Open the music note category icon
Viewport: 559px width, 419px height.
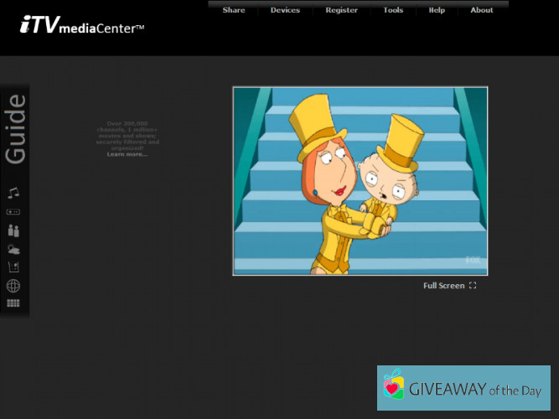click(x=13, y=193)
